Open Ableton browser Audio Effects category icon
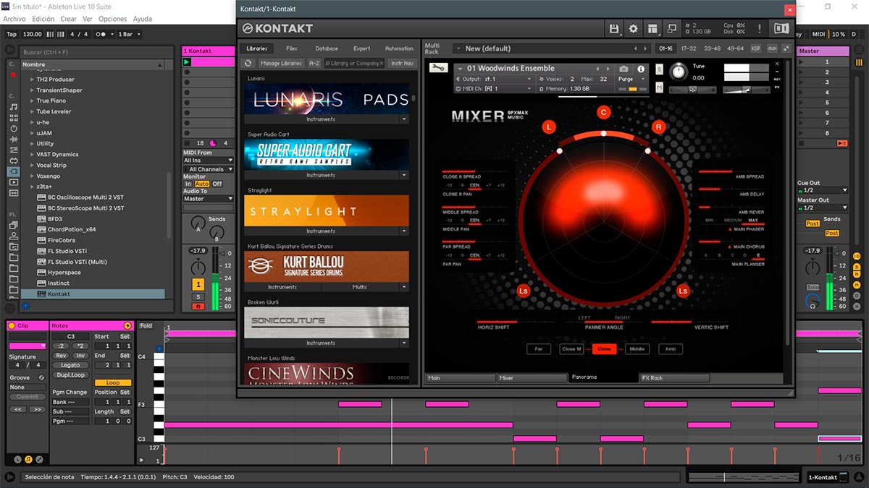 click(14, 139)
